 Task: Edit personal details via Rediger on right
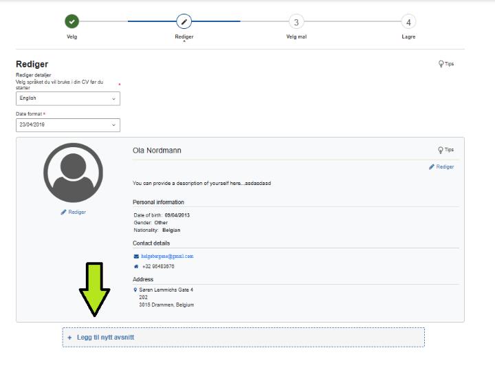441,167
